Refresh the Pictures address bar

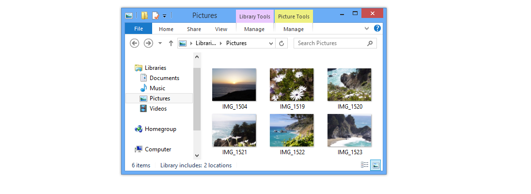click(282, 43)
